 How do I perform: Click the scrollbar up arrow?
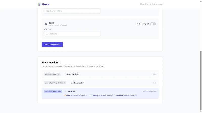click(201, 1)
